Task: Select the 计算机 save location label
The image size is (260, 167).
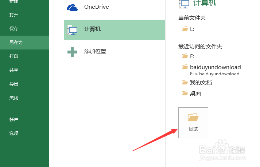Action: [x=92, y=29]
